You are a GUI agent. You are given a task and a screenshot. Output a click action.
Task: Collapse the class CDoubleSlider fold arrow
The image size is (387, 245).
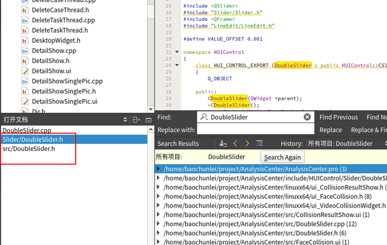point(177,65)
